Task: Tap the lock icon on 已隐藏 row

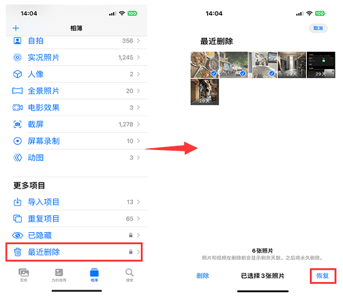Action: tap(130, 235)
